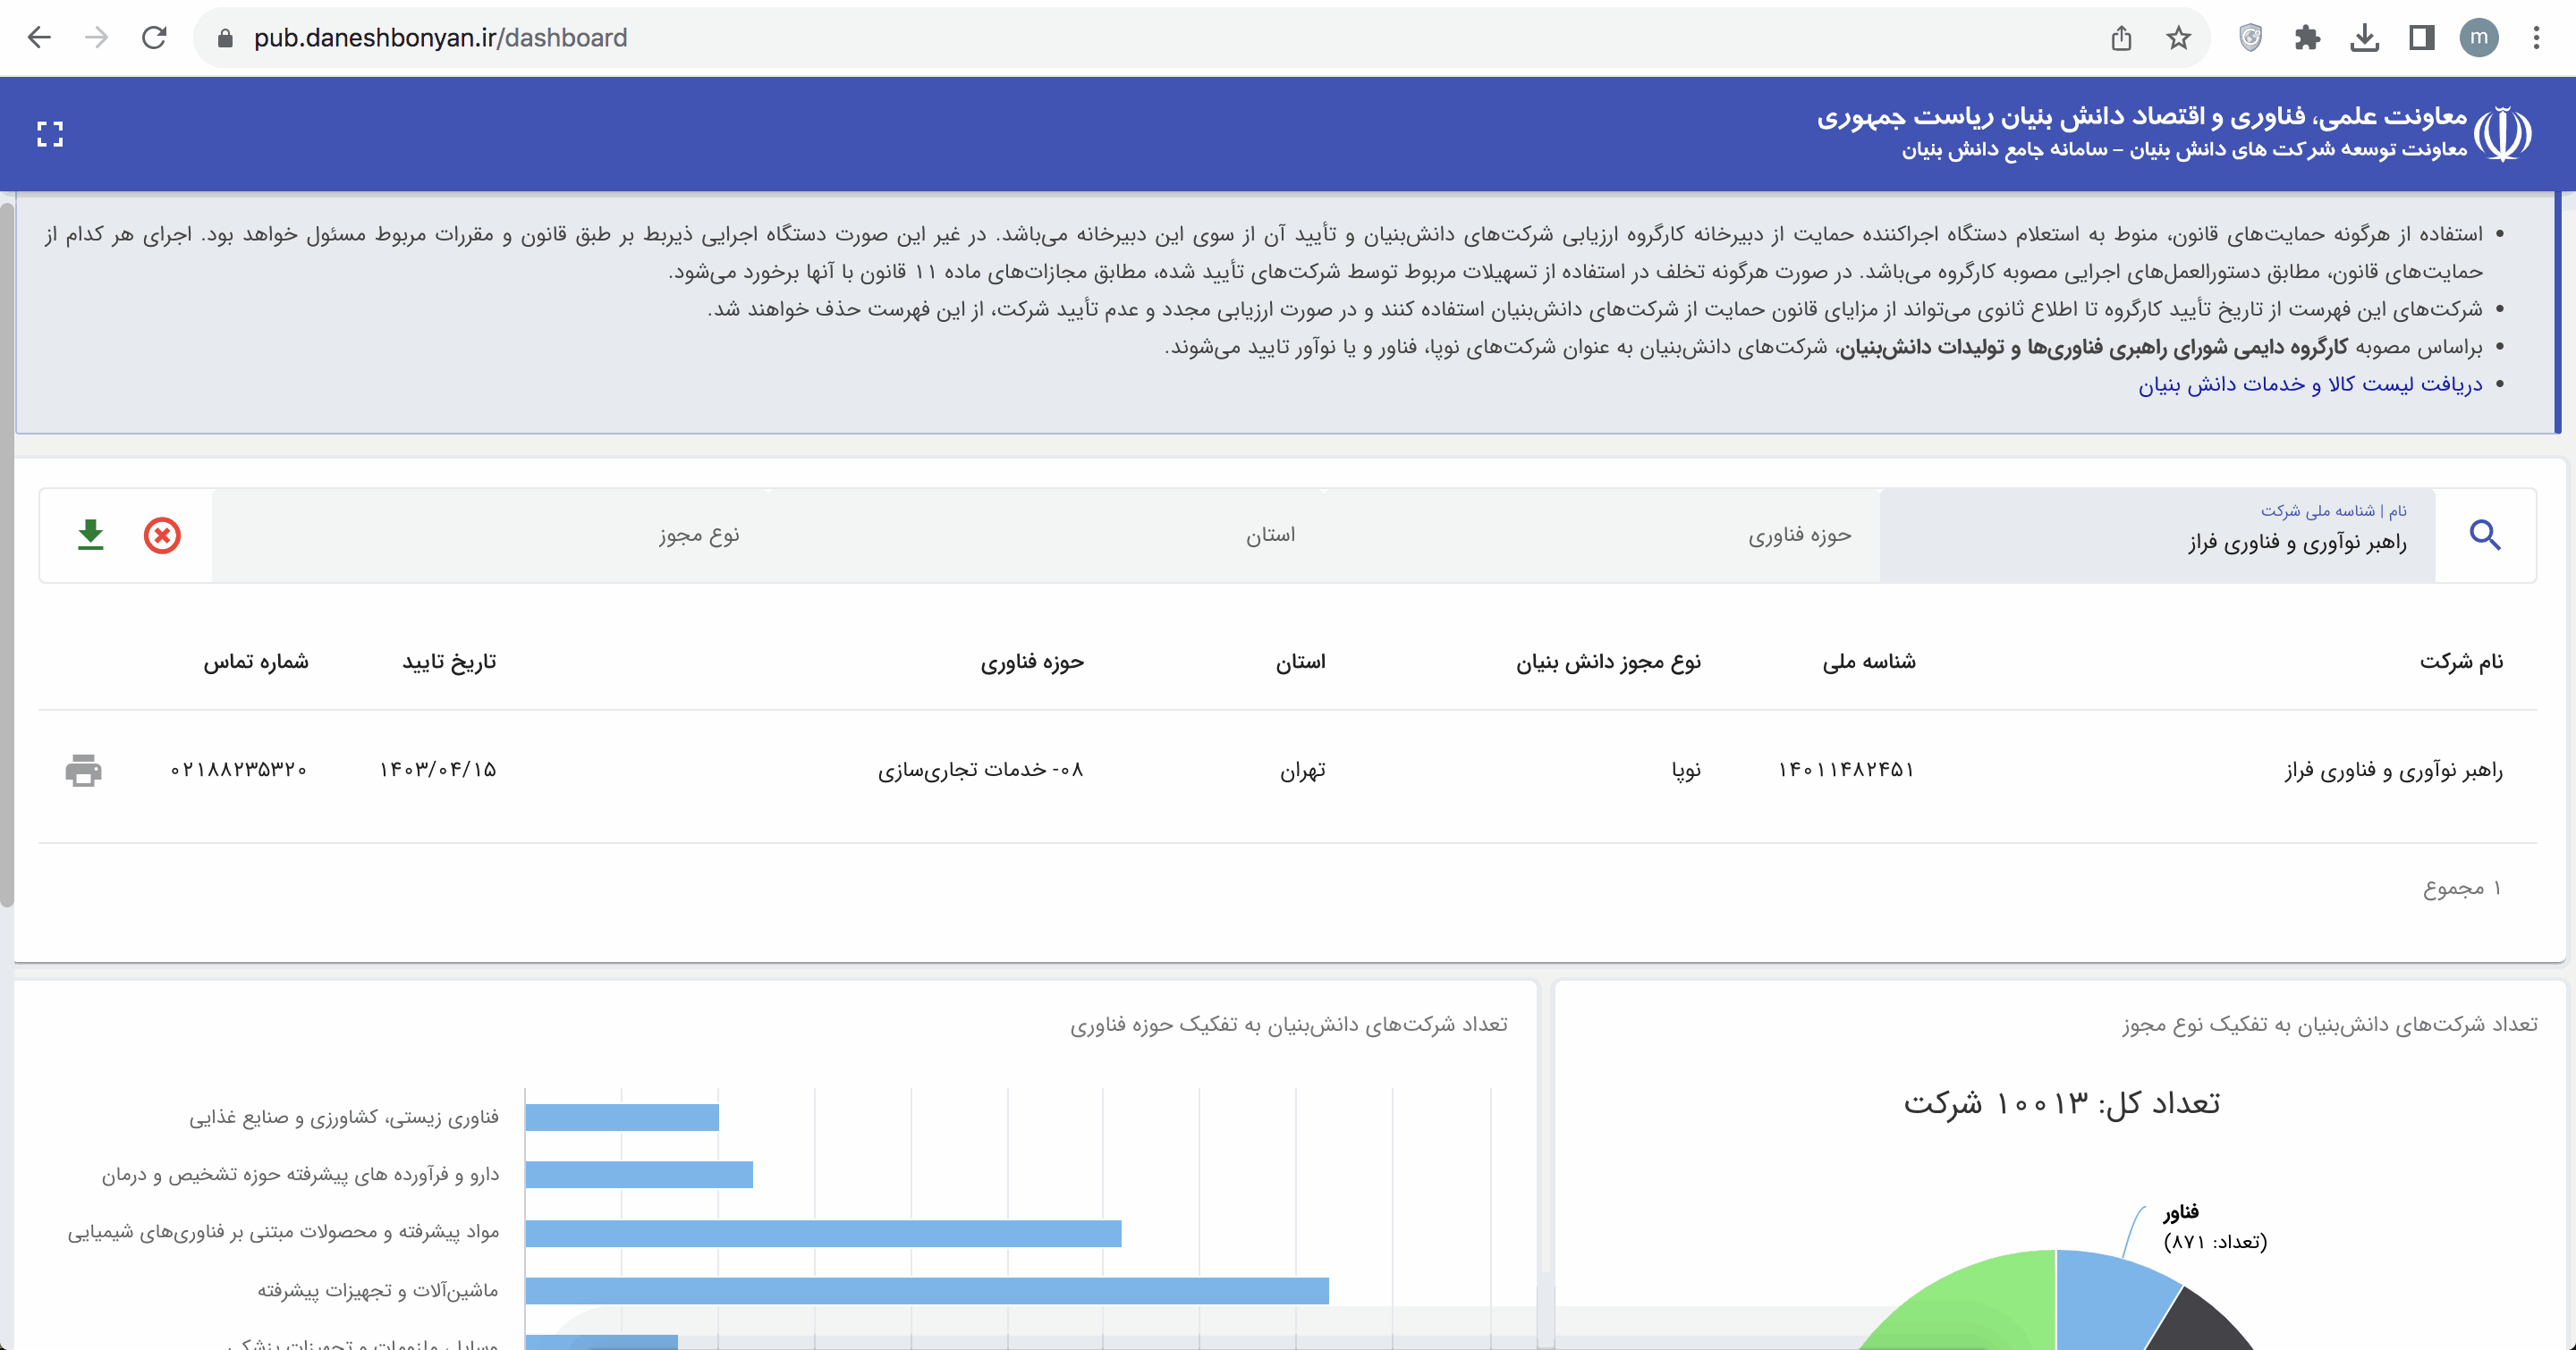
Task: Click bar for دارو و فرآورده های پیشرفته
Action: click(639, 1174)
